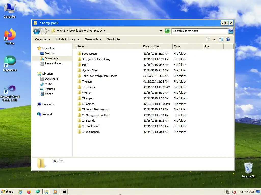Click the search magnifier icon
Screen dimensions: 261x195
(x=230, y=31)
